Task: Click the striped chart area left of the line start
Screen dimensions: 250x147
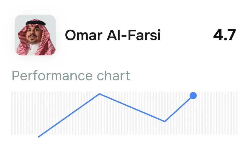Action: pyautogui.click(x=23, y=113)
